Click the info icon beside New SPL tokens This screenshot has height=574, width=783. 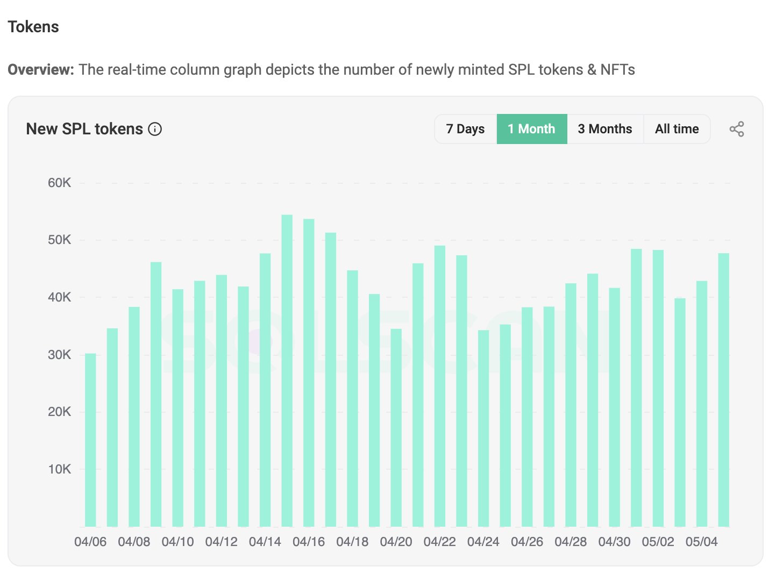coord(155,129)
